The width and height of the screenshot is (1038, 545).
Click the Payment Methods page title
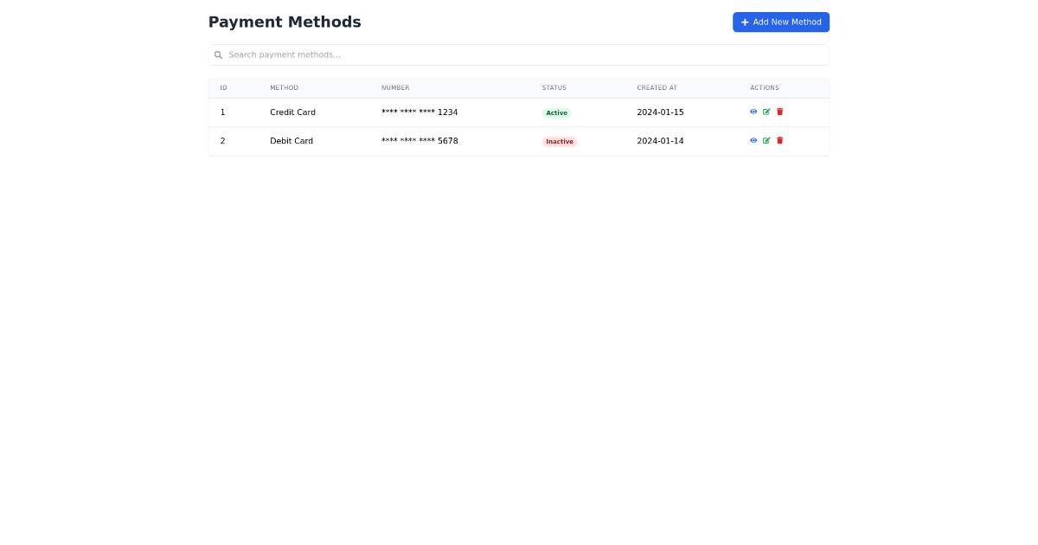pos(285,22)
